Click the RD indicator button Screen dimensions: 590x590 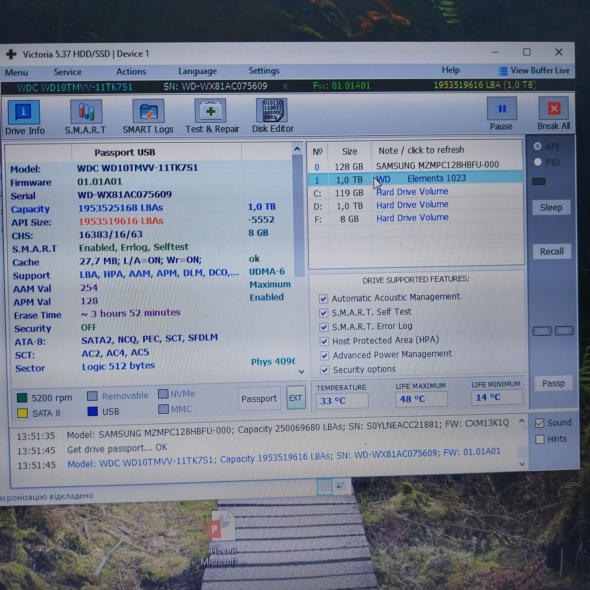tap(563, 330)
